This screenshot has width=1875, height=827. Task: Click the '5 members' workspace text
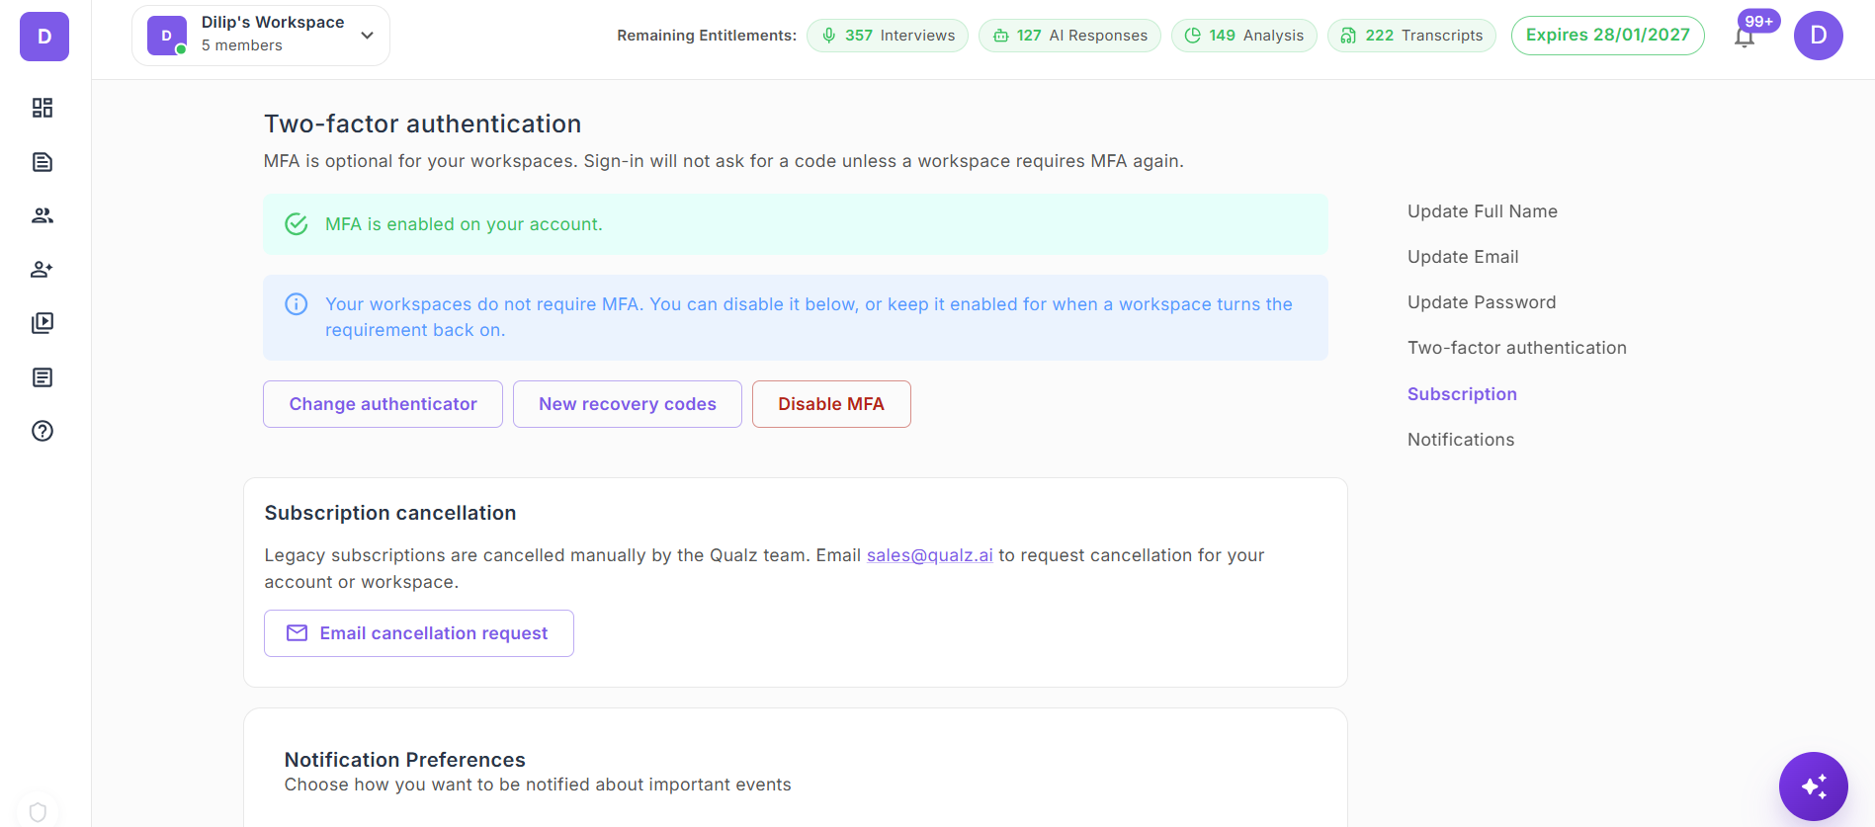pos(242,45)
